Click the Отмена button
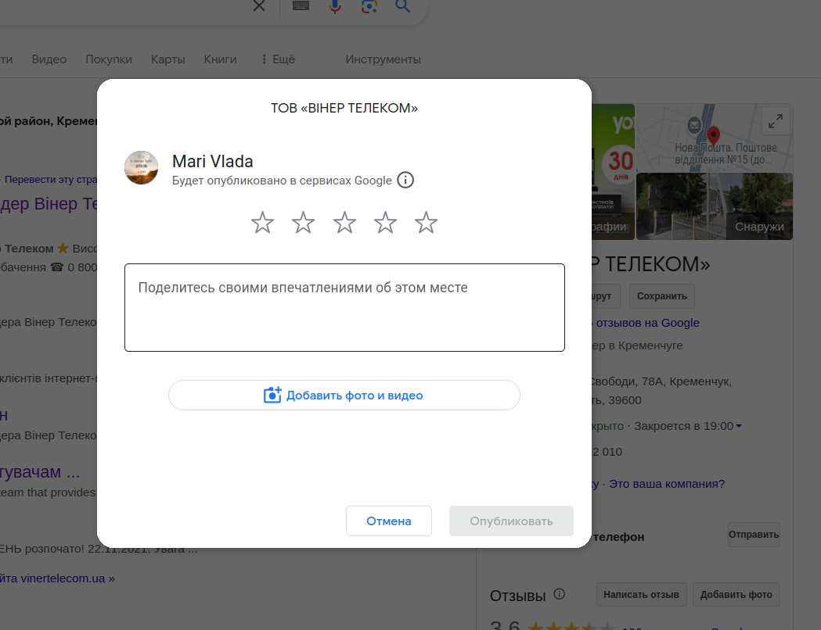Image resolution: width=821 pixels, height=630 pixels. (388, 521)
